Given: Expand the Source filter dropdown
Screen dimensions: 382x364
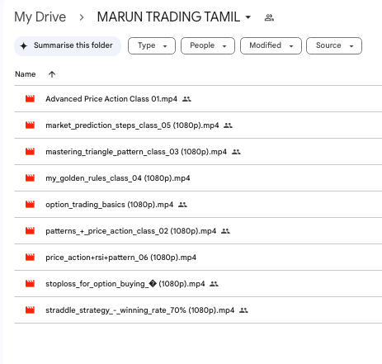Looking at the screenshot, I should [x=334, y=45].
